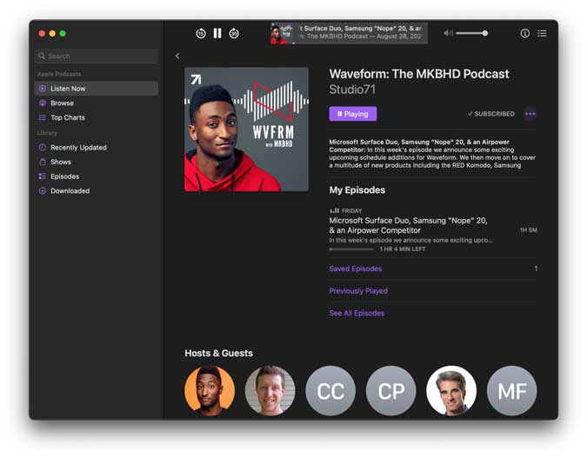The width and height of the screenshot is (587, 458).
Task: Open Episodes in the library
Action: pyautogui.click(x=97, y=176)
